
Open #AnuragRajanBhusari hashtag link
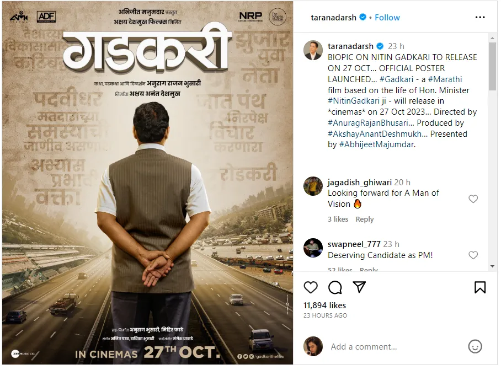(368, 123)
